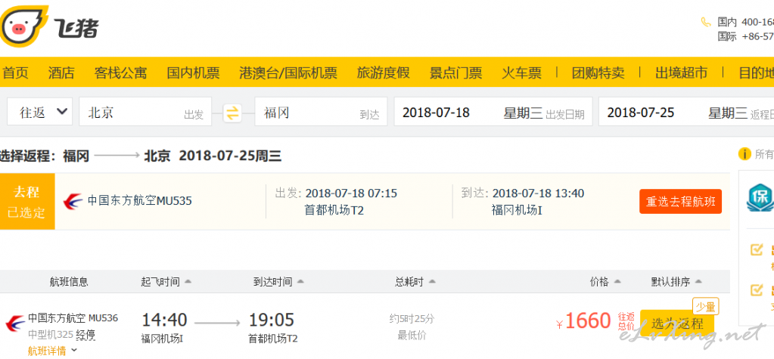Click the second orange checkmark icon in sidebar

click(757, 290)
